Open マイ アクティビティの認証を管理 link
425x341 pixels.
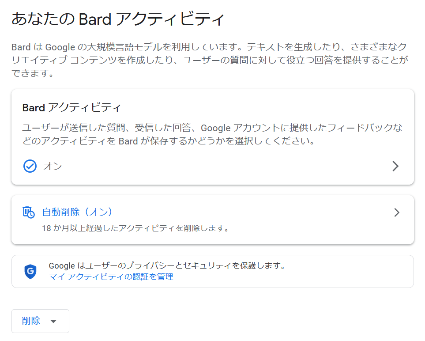[111, 277]
